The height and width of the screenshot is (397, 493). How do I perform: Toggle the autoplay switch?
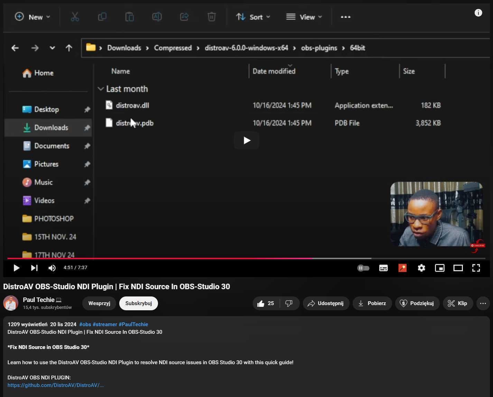pos(363,268)
